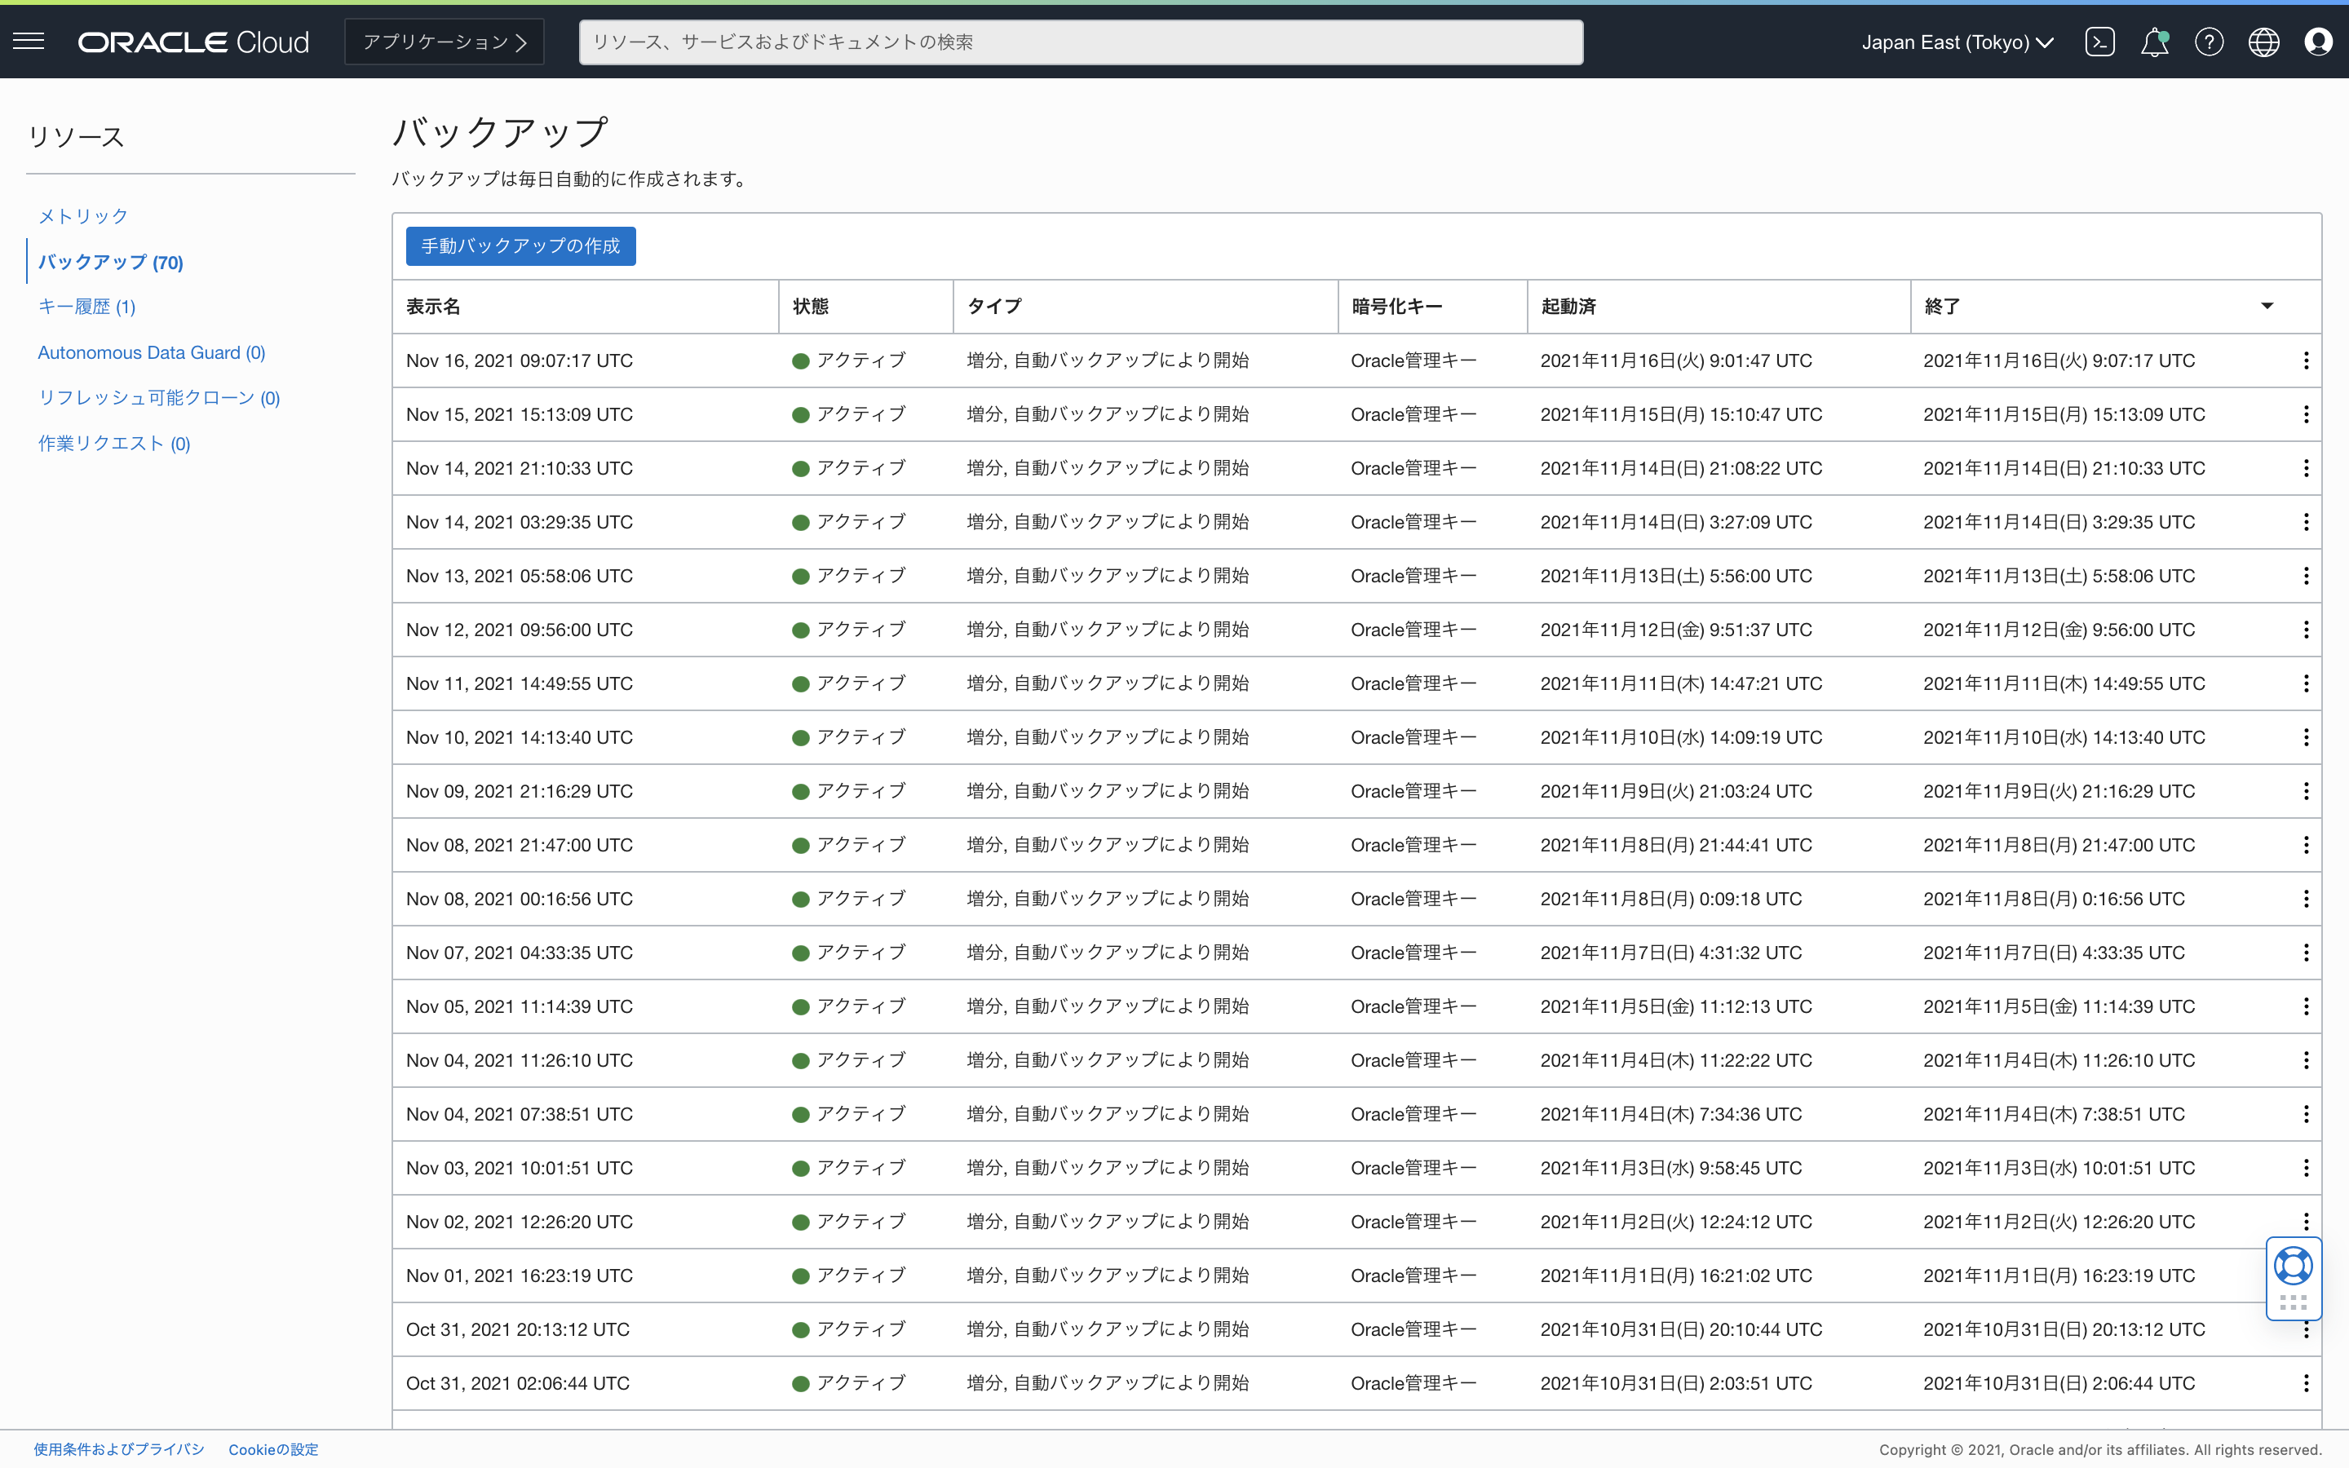Screen dimensions: 2349x1468
Task: Click 手動バックアップの作成 button
Action: (520, 246)
